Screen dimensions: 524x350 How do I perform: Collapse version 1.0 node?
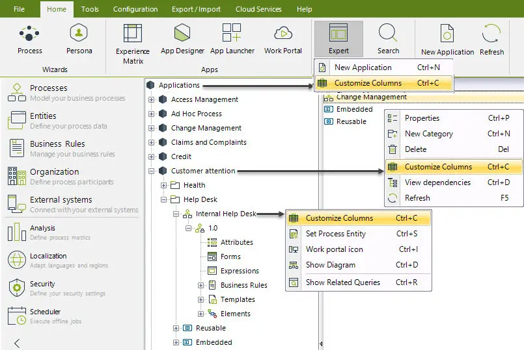point(189,229)
